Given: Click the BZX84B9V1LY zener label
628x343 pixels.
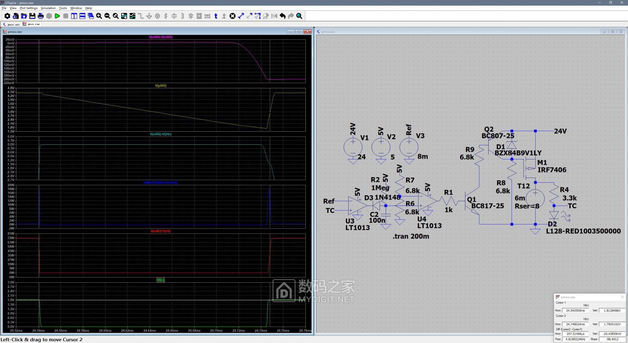Looking at the screenshot, I should click(x=518, y=153).
